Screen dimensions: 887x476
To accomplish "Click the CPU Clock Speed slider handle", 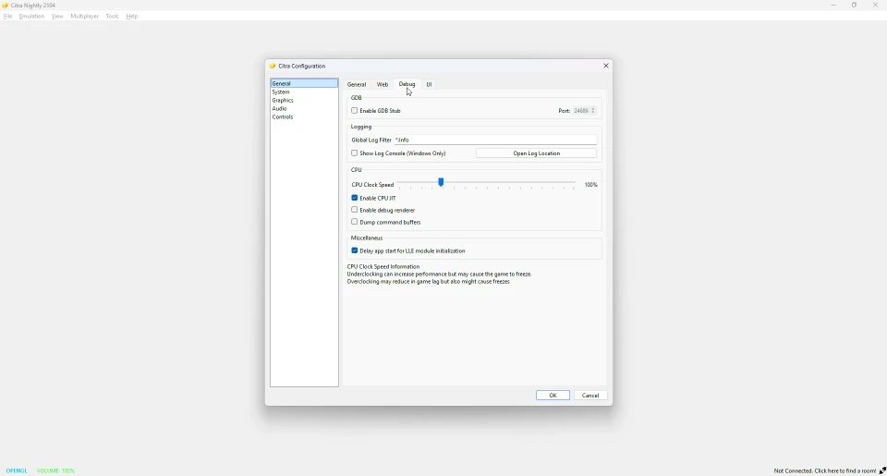I will pyautogui.click(x=441, y=182).
